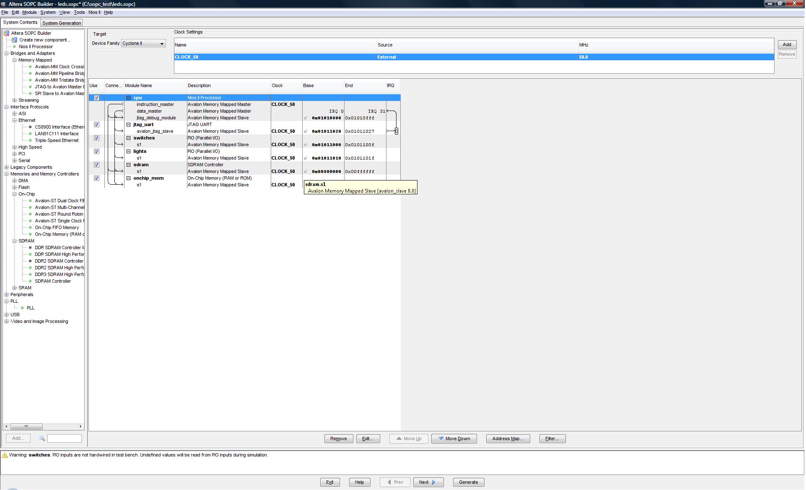Click the Create new component icon

pyautogui.click(x=15, y=40)
